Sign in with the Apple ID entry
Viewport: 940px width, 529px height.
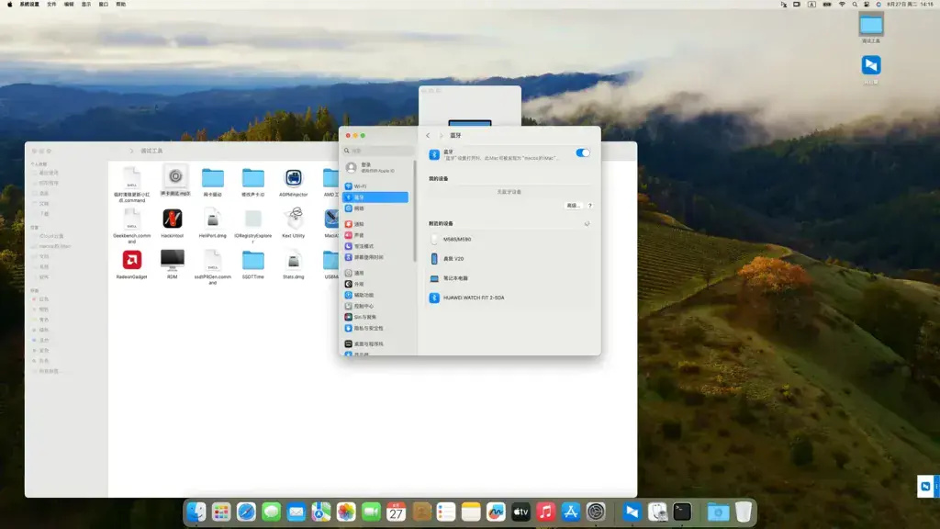pyautogui.click(x=375, y=167)
